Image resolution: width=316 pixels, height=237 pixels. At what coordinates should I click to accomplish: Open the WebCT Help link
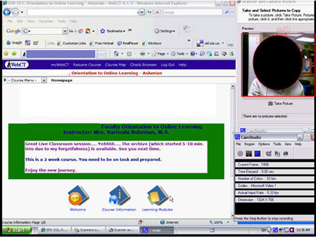(182, 65)
